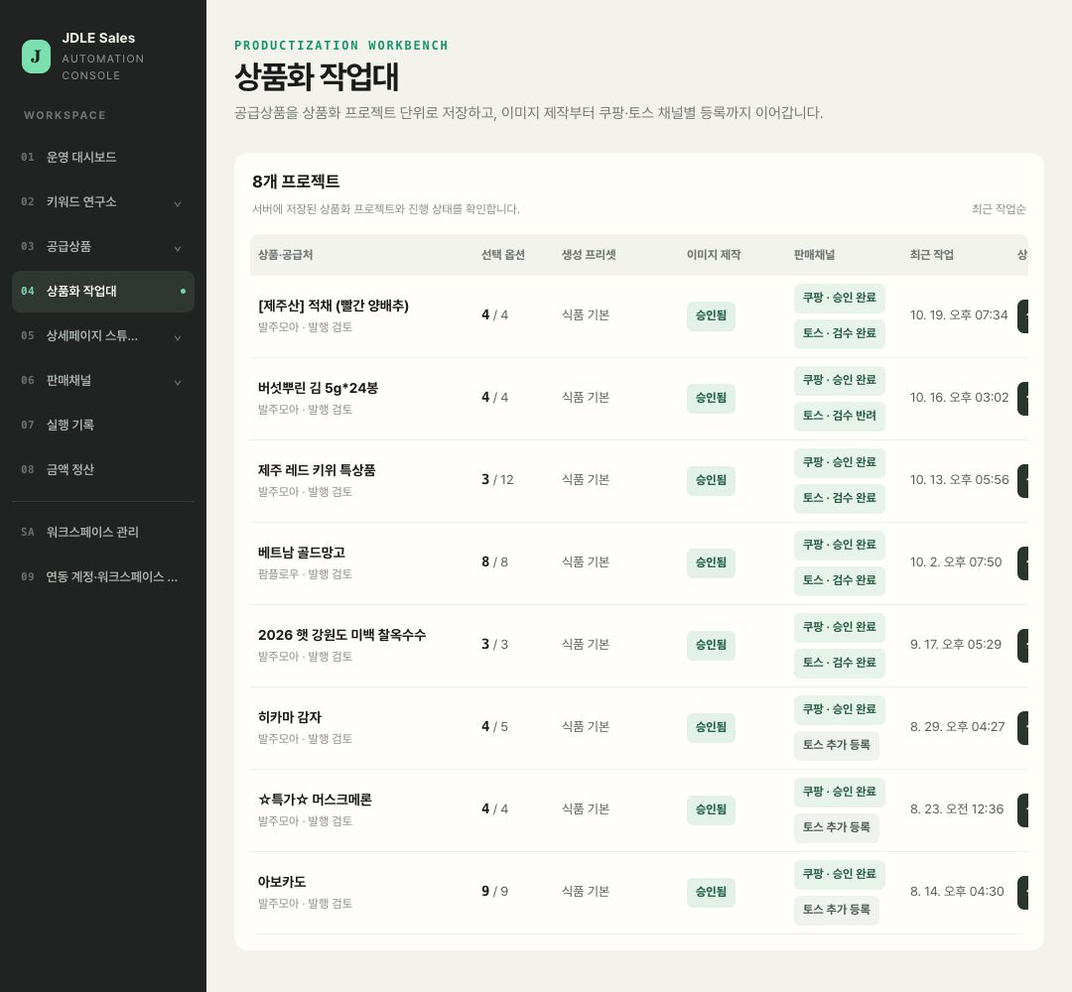Select 상품화 작업대 in the sidebar
1072x992 pixels.
coord(103,291)
